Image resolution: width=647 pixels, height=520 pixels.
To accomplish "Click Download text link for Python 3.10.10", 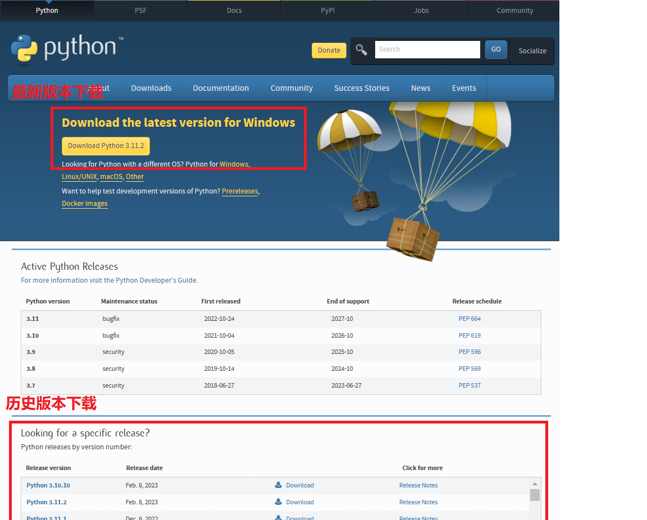I will tap(300, 485).
